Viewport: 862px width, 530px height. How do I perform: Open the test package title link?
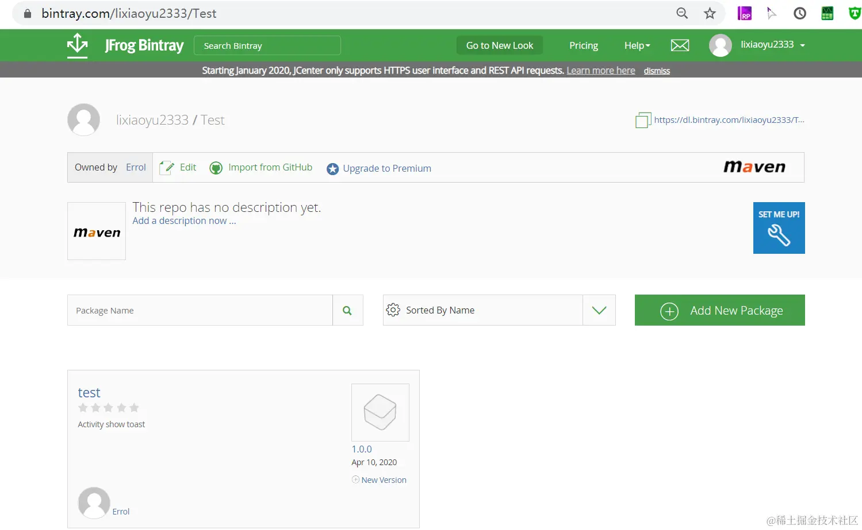89,393
